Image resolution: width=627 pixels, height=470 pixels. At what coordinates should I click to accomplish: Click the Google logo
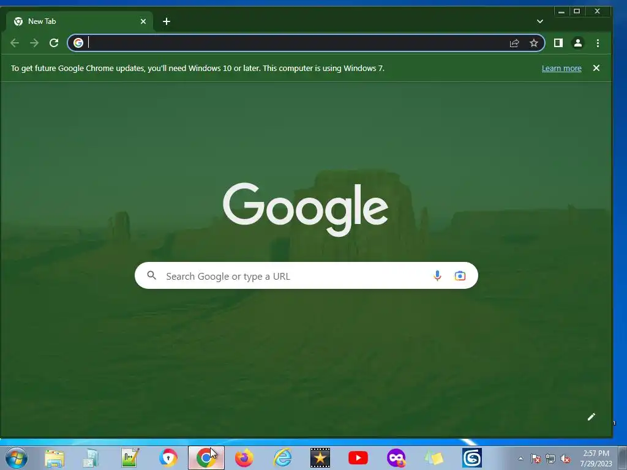(306, 209)
